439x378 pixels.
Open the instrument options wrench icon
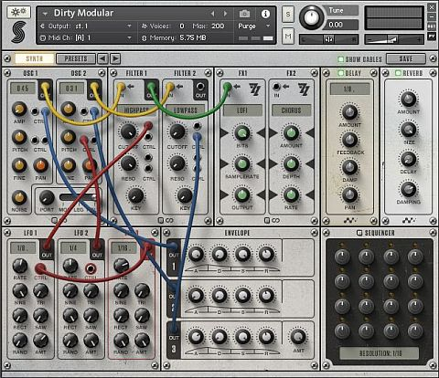(x=18, y=12)
